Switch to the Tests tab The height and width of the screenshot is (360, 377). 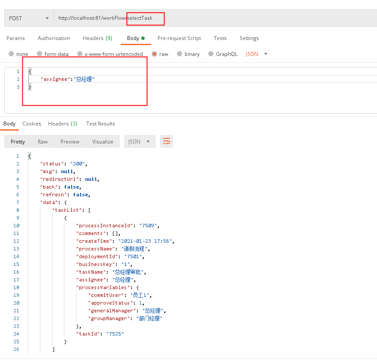[x=220, y=38]
